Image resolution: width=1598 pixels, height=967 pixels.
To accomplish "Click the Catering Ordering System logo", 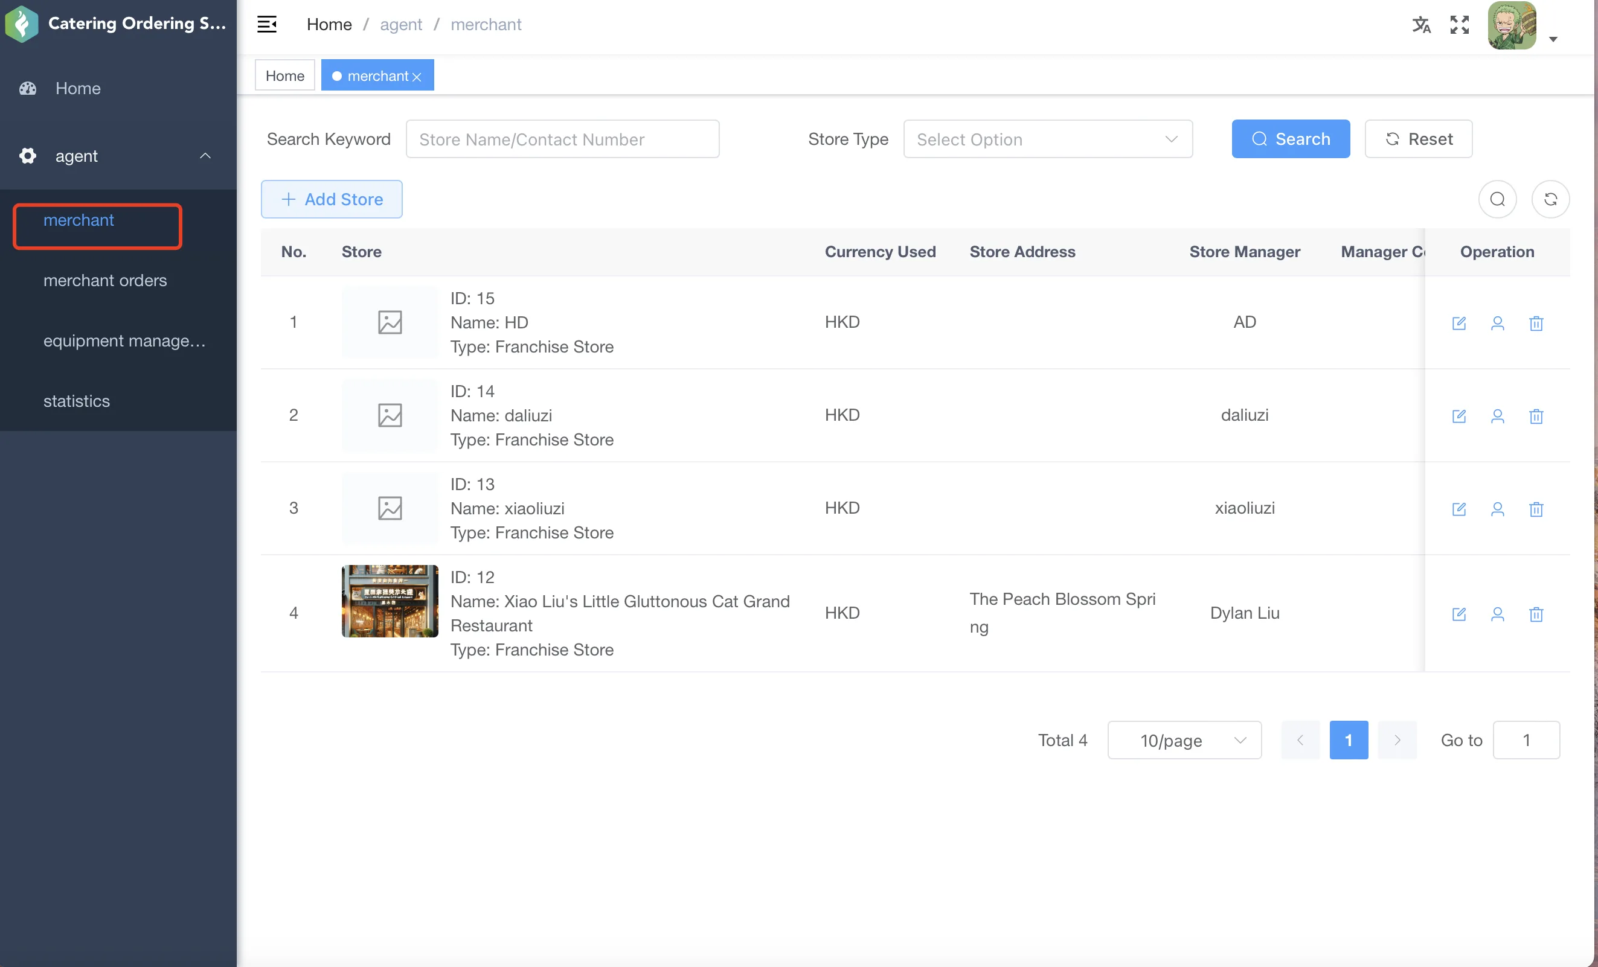I will click(x=22, y=24).
